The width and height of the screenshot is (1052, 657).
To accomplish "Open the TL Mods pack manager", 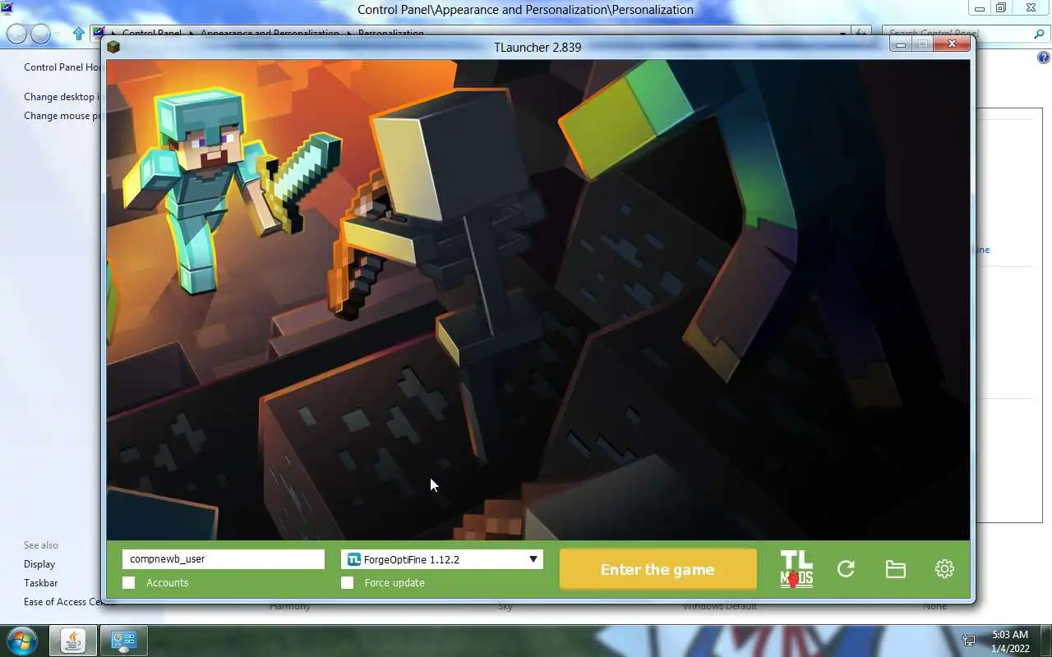I will (x=796, y=569).
